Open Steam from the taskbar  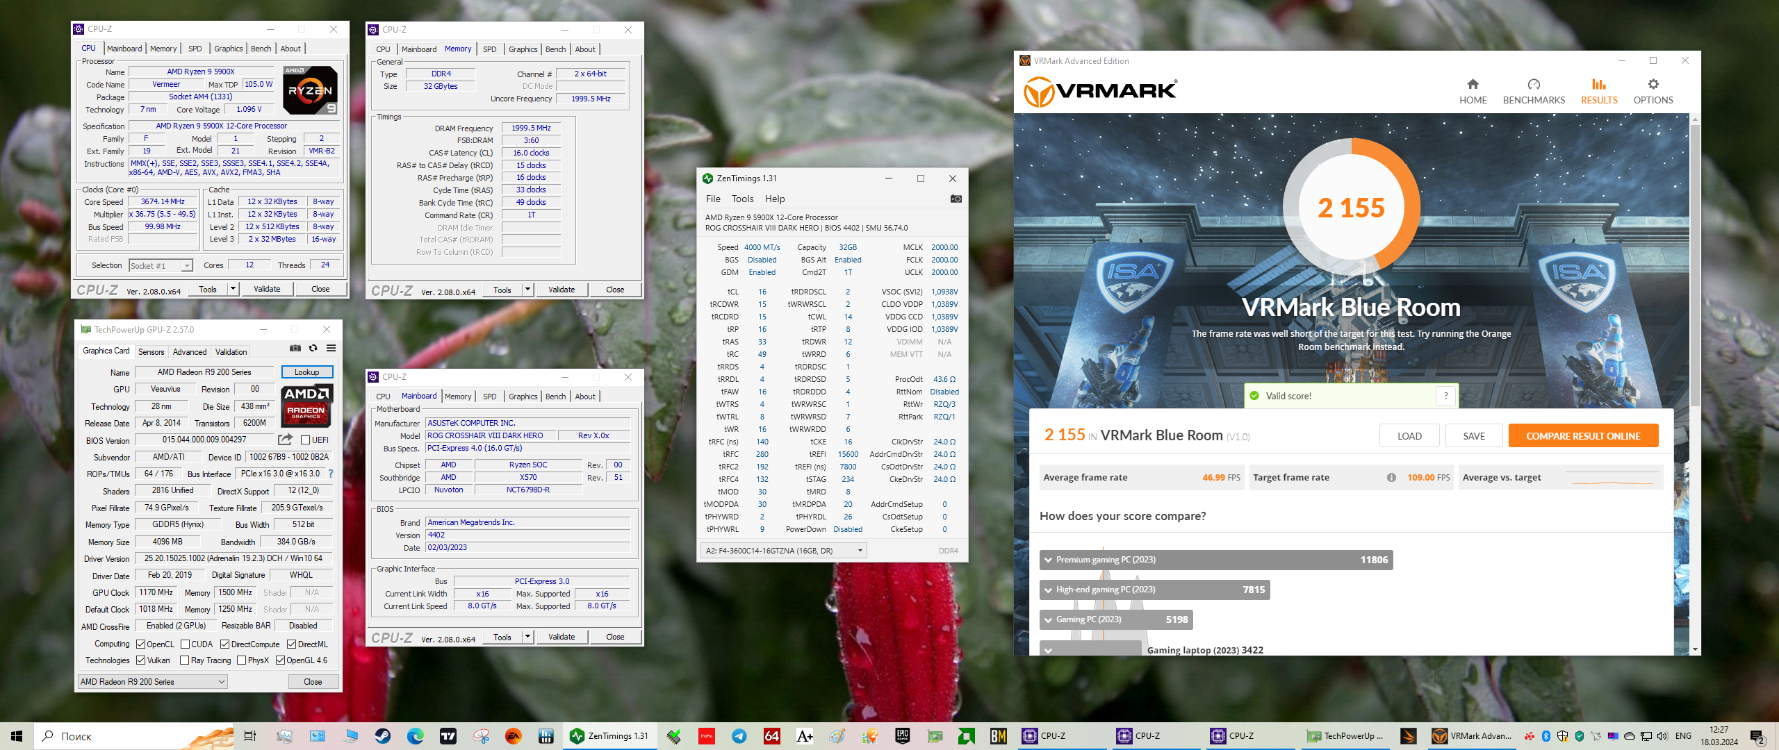click(382, 736)
